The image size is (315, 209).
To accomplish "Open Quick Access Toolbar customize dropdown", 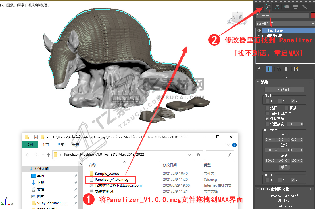I will coord(47,137).
